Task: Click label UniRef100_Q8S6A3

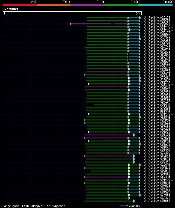Action: [157, 117]
